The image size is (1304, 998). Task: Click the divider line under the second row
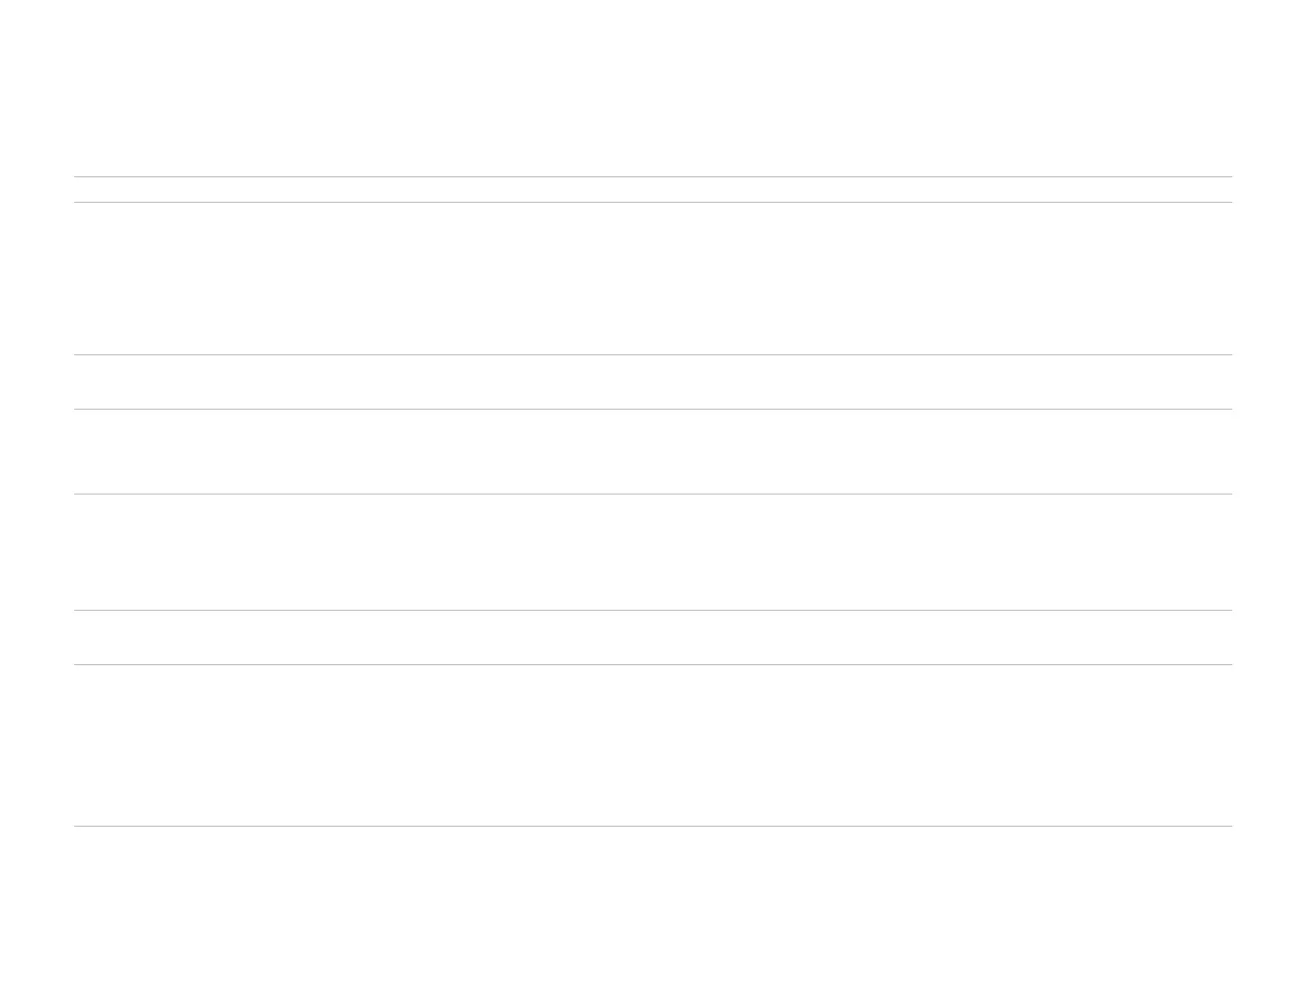(652, 409)
